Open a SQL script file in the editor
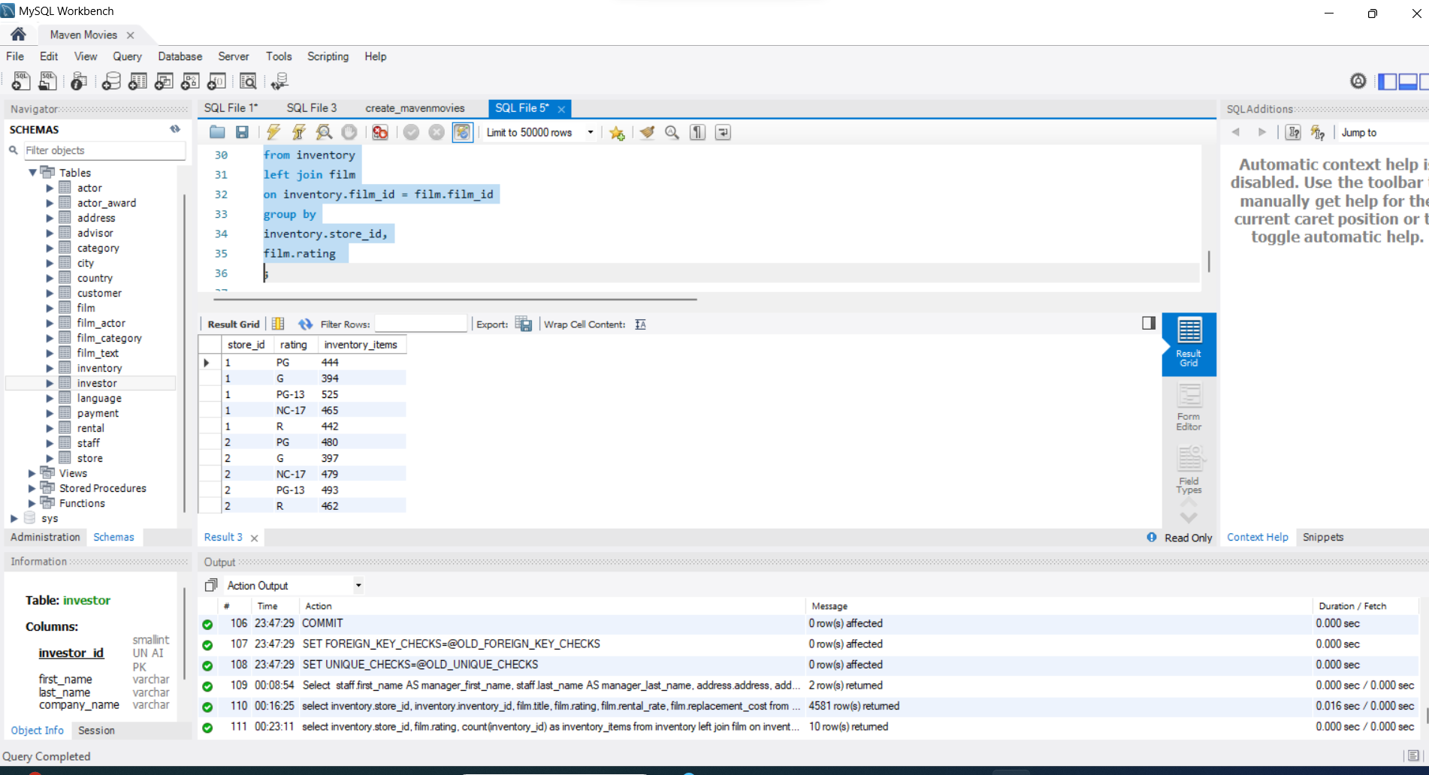The width and height of the screenshot is (1429, 775). click(x=217, y=132)
